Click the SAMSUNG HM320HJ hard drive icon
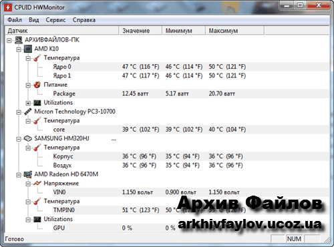 click(28, 138)
